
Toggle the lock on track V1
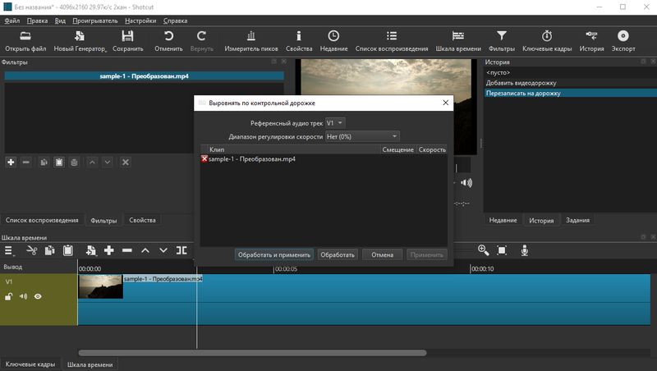tap(9, 296)
